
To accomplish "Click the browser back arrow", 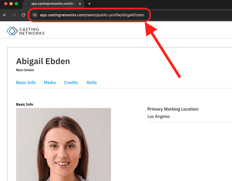I will tap(4, 15).
